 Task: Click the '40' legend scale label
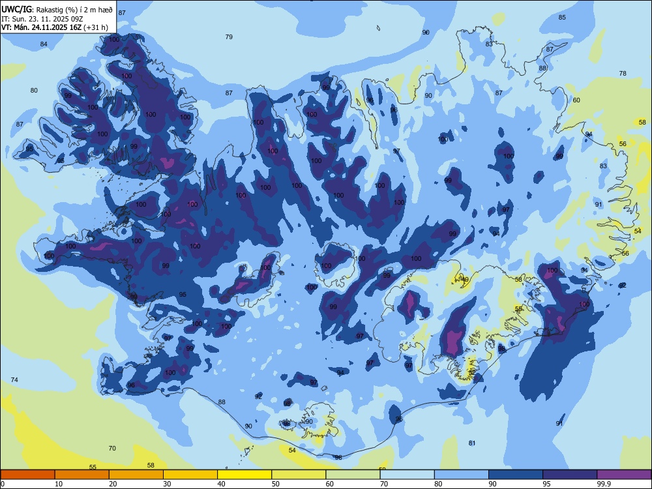point(222,484)
